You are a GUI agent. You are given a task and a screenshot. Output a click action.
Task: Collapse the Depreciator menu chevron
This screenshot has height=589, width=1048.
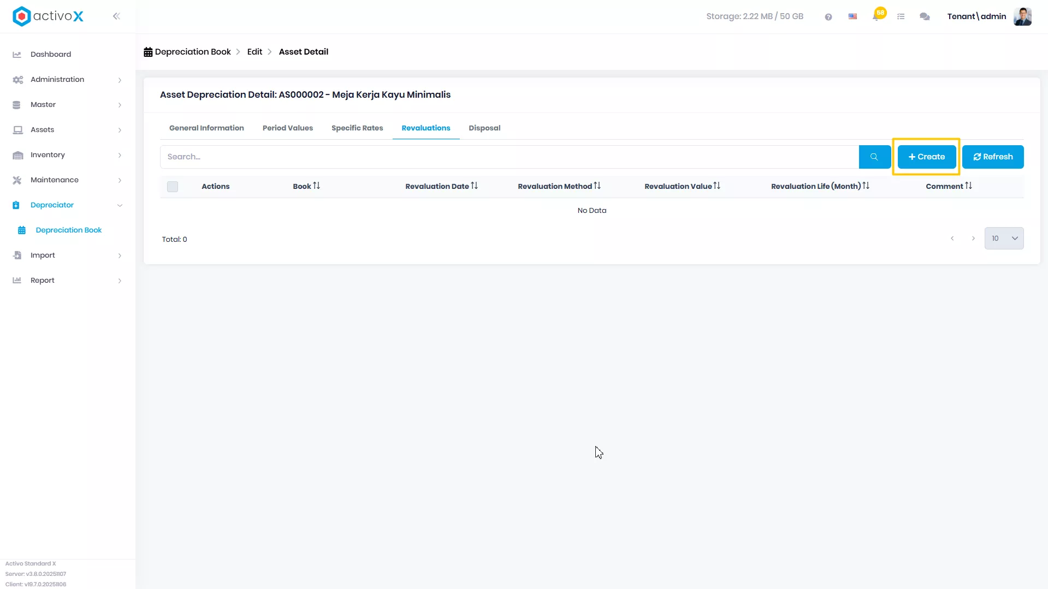(120, 206)
